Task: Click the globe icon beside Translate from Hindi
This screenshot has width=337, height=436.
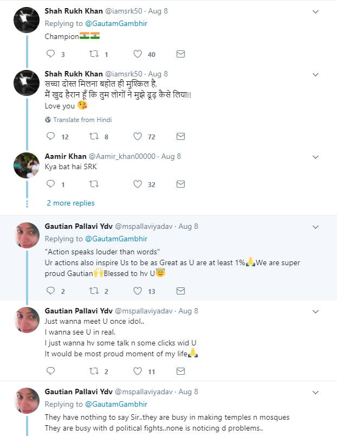Action: (x=48, y=120)
